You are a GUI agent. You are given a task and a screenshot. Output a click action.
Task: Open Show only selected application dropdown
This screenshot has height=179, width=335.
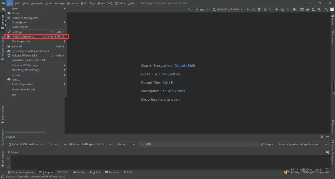303,144
